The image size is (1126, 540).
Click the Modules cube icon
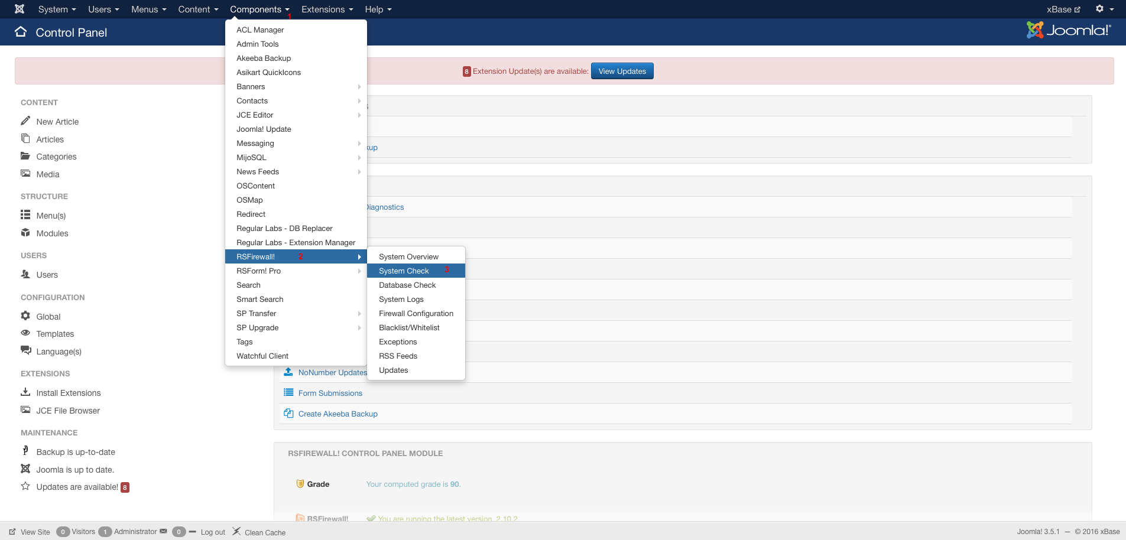click(25, 232)
